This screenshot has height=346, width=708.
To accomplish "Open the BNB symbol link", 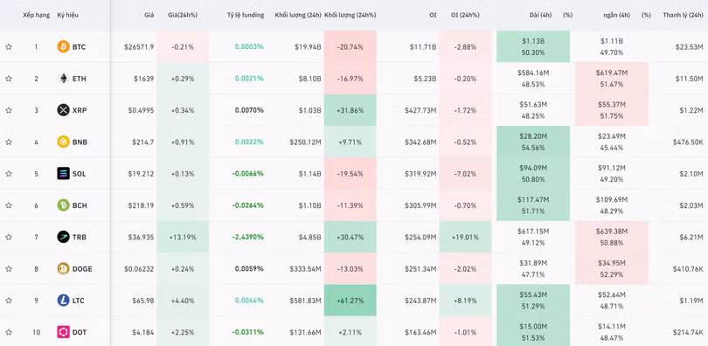I will click(x=80, y=142).
